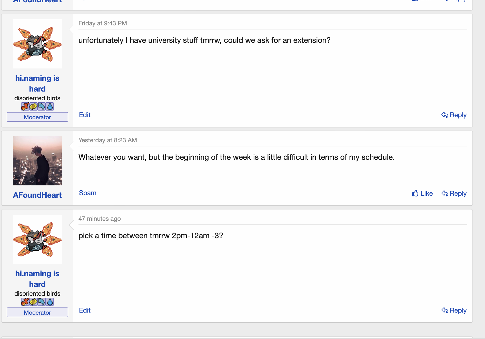485x339 pixels.
Task: Reply to the 'pick a time' post
Action: tap(454, 310)
